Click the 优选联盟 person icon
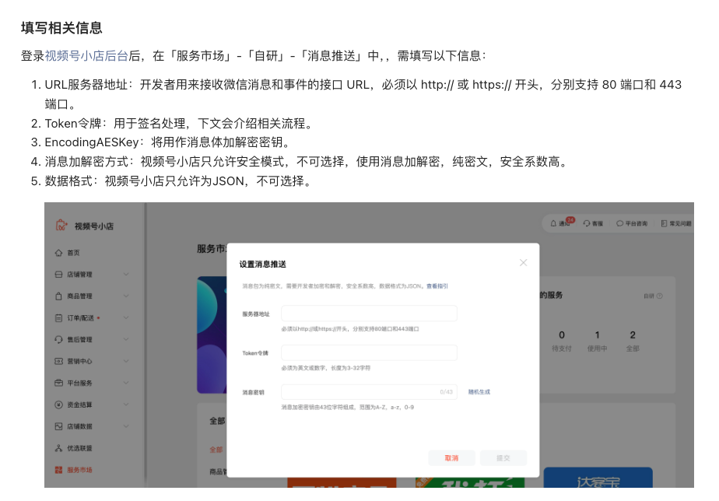 [x=58, y=448]
